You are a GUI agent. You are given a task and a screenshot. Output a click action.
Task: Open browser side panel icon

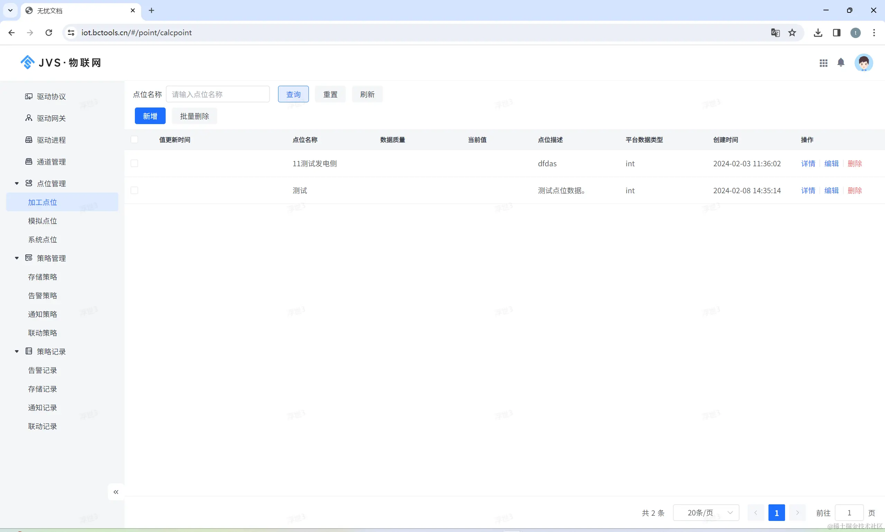837,32
